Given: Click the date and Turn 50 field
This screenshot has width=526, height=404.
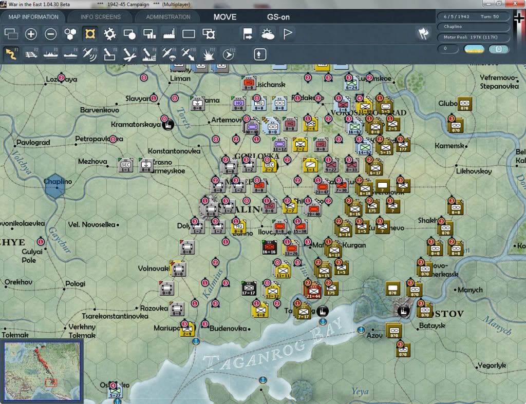Looking at the screenshot, I should 473,16.
